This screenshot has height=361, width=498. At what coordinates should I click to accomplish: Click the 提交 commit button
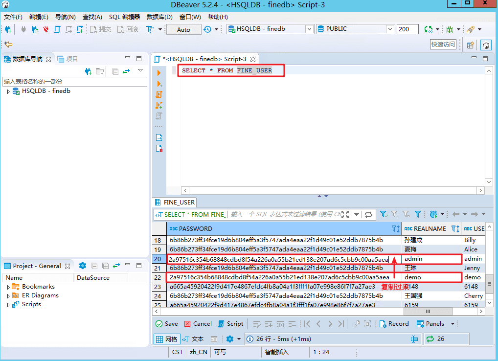click(x=101, y=29)
